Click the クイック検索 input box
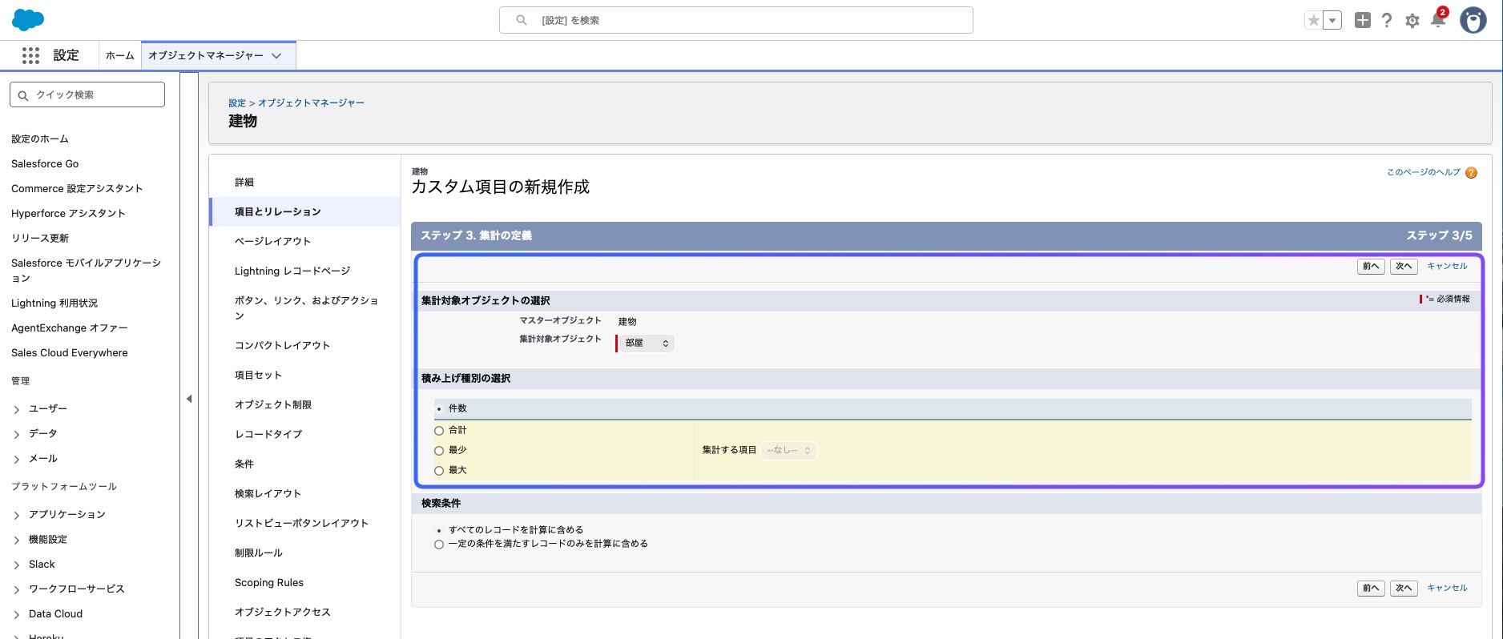Image resolution: width=1503 pixels, height=639 pixels. tap(87, 94)
